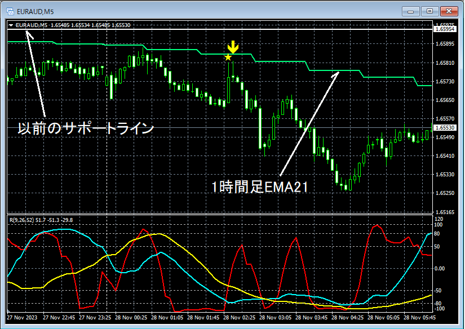Select the yellow down arrow signal above the star
The image size is (465, 329).
(x=233, y=47)
